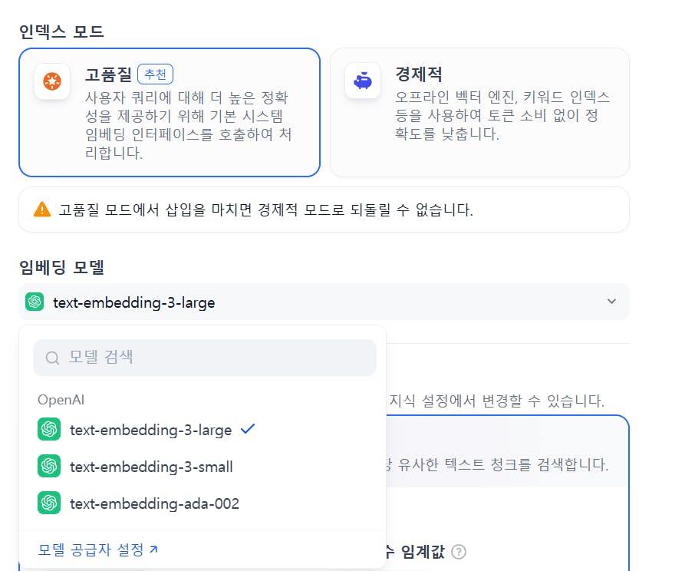Click the orange warning triangle icon
The width and height of the screenshot is (685, 571).
tap(42, 210)
